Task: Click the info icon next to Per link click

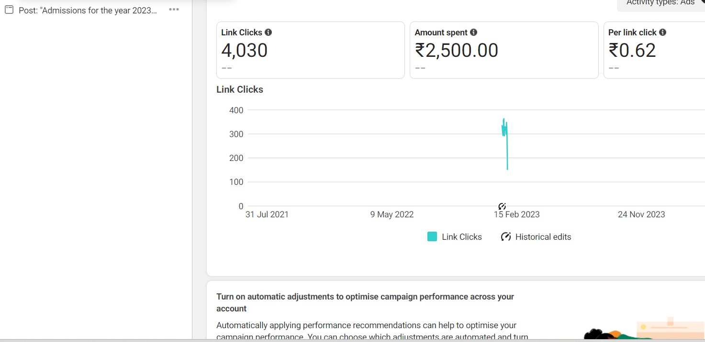Action: coord(663,32)
